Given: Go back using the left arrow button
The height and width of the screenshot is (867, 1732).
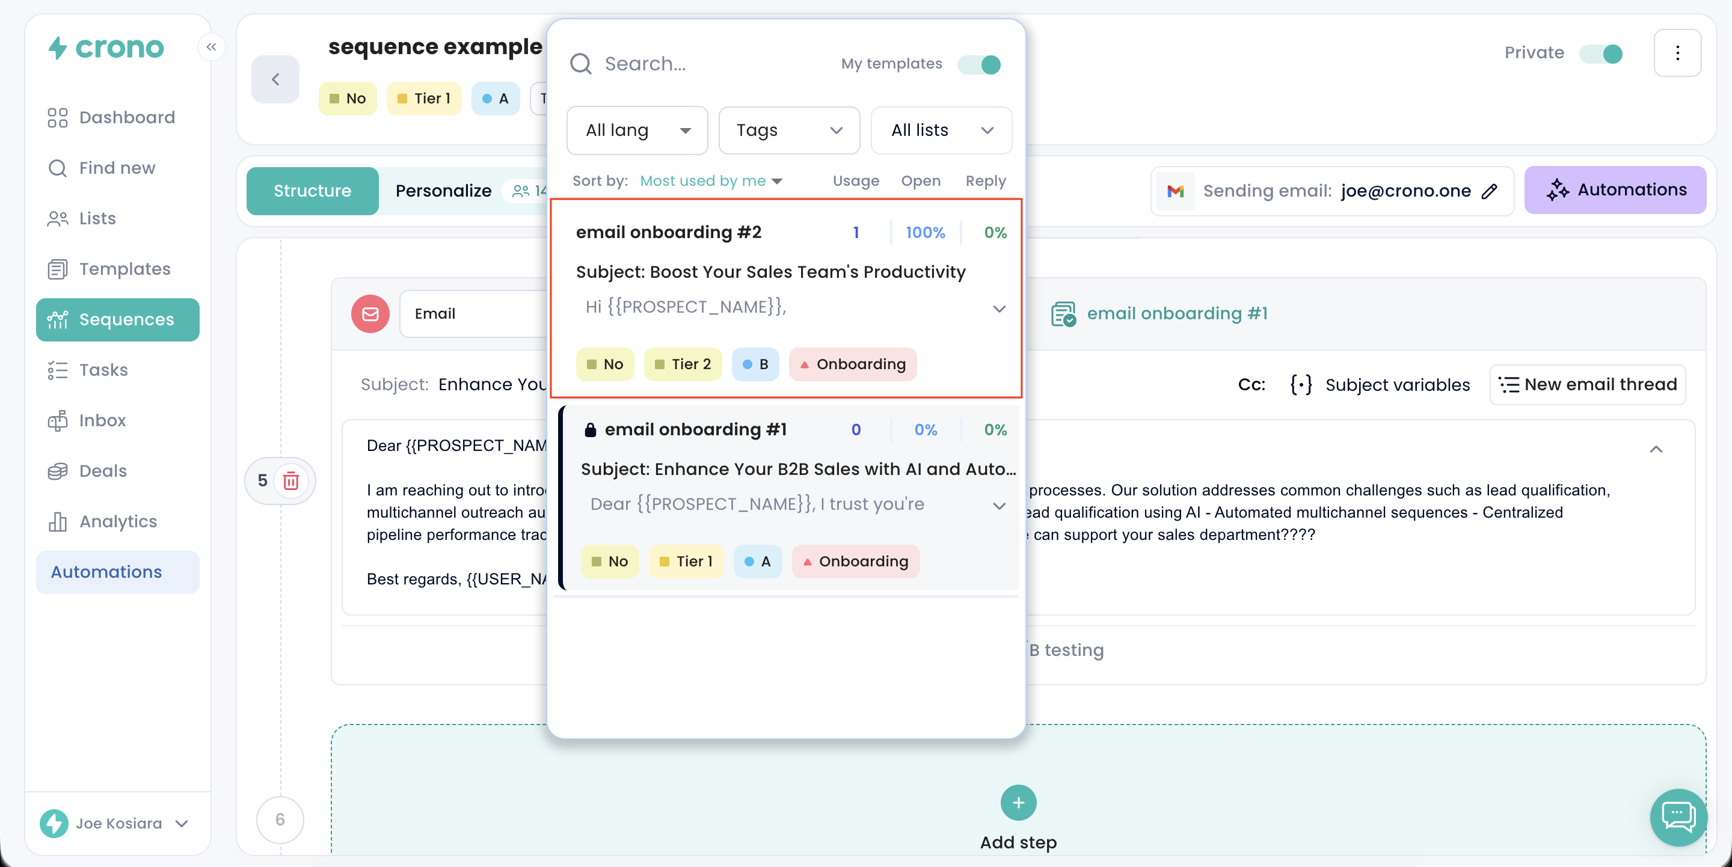Looking at the screenshot, I should [x=275, y=79].
